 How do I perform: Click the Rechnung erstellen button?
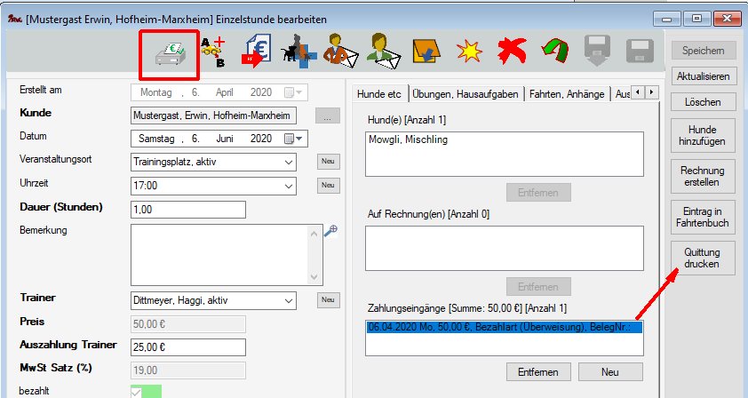point(703,176)
